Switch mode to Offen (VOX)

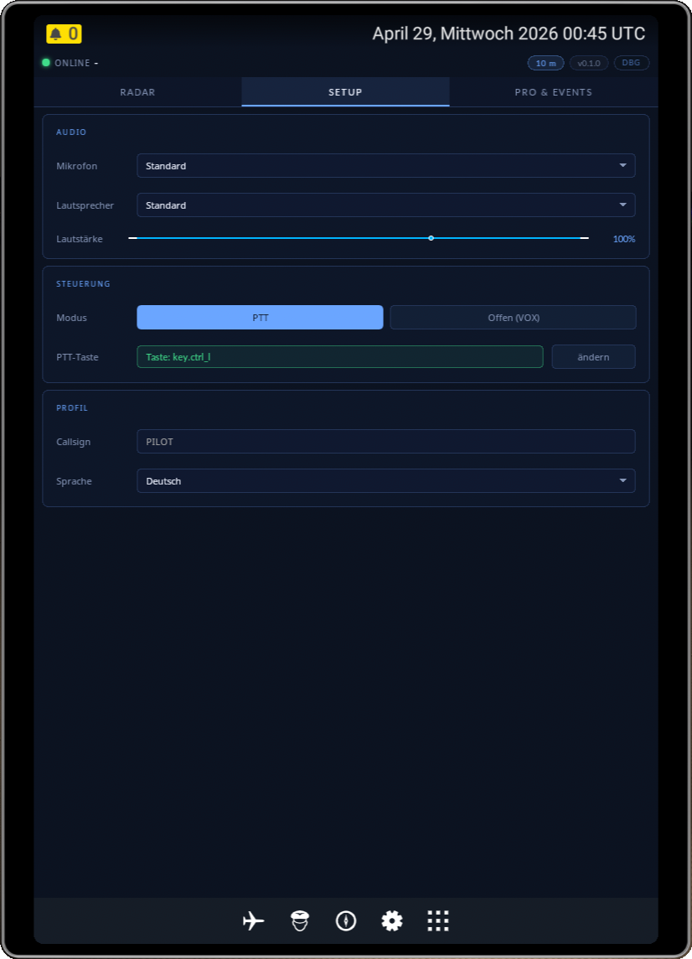pos(513,318)
